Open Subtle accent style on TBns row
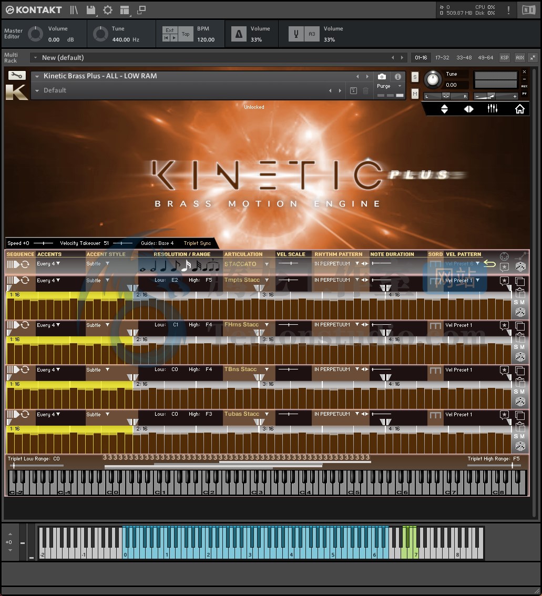The height and width of the screenshot is (596, 542). (98, 370)
